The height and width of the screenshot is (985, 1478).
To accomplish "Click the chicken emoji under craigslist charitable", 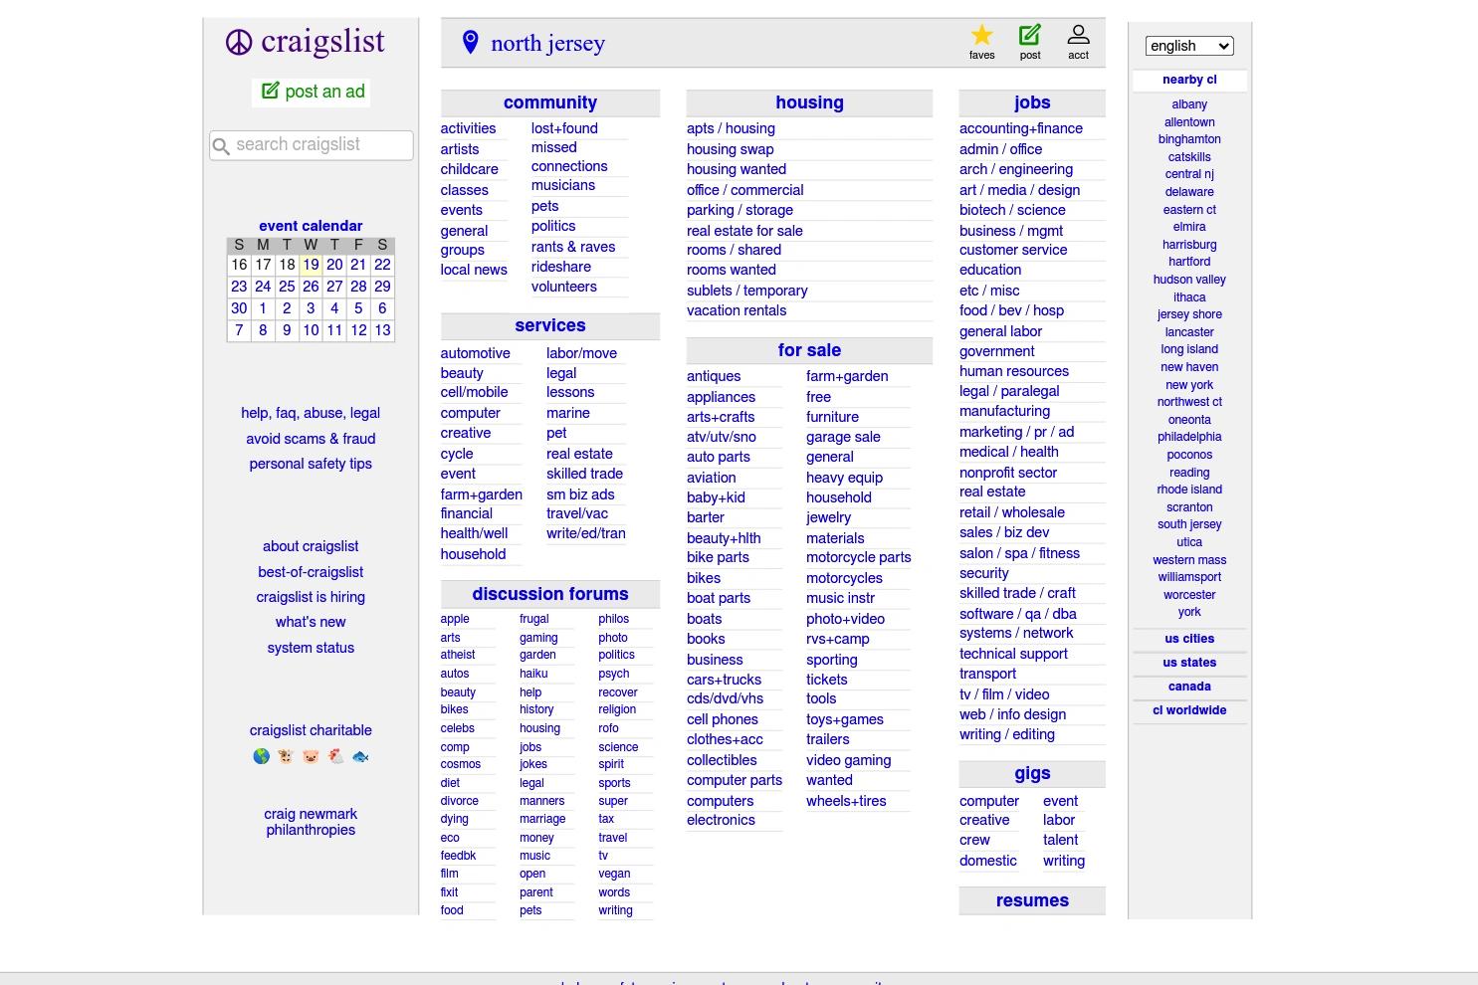I will tap(335, 756).
